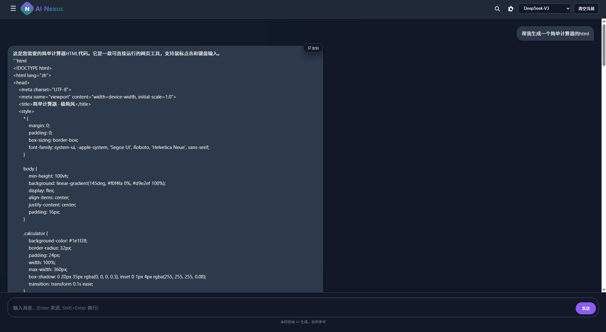The height and width of the screenshot is (332, 606).
Task: Click the box-shadow rgba line
Action: point(117,277)
